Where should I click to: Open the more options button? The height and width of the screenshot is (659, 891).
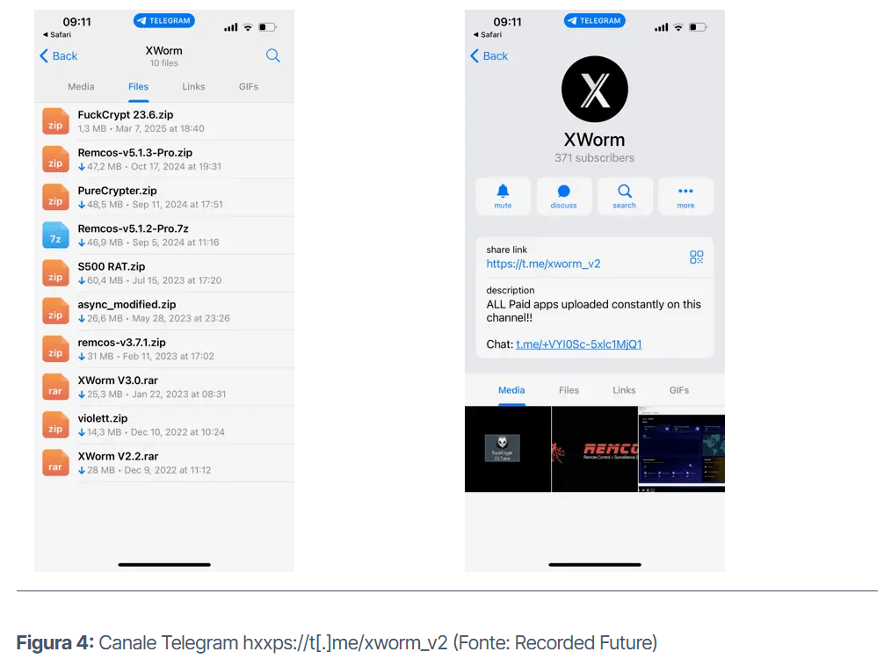pos(685,197)
